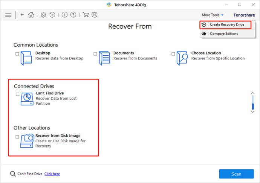Click the info icon
Viewport: 260px width, 183px height.
point(64,15)
